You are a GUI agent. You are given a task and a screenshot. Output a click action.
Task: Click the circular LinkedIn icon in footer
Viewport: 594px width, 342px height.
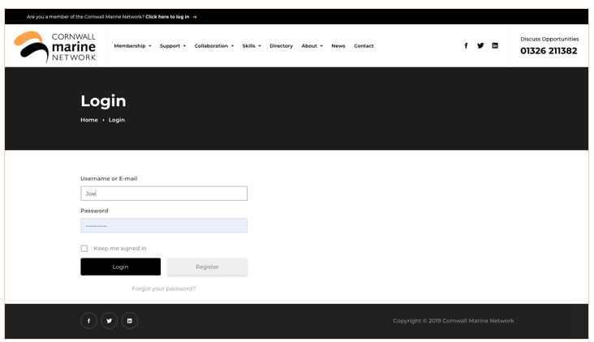(x=130, y=321)
